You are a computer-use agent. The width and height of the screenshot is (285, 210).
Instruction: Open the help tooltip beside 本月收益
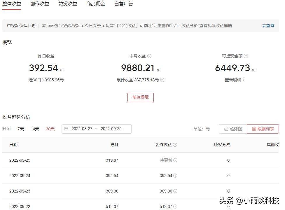pos(149,56)
